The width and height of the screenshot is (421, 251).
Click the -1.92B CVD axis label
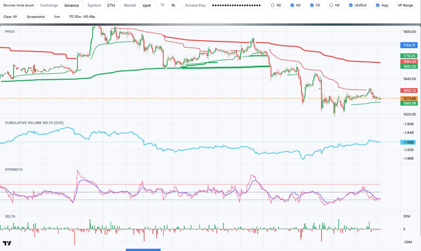click(408, 150)
